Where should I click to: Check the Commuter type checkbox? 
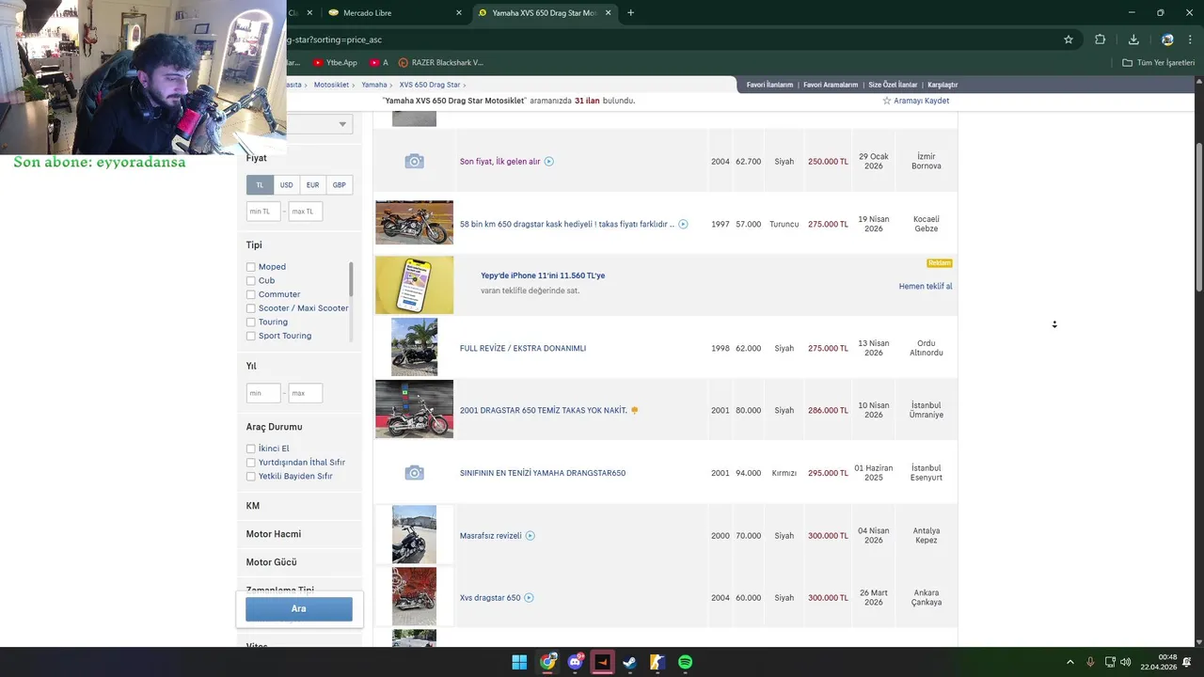click(x=251, y=294)
